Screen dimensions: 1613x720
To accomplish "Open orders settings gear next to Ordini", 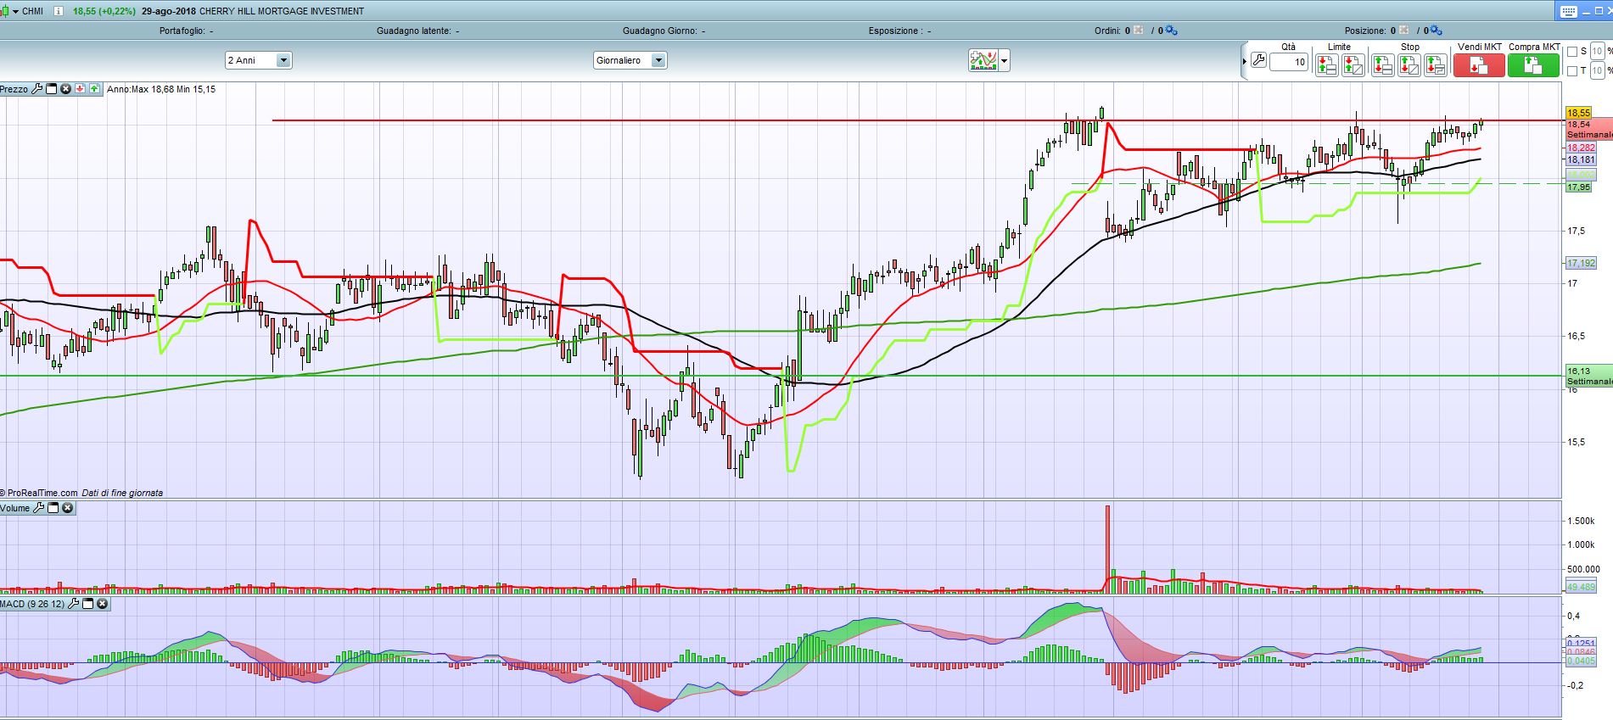I will pos(1171,31).
